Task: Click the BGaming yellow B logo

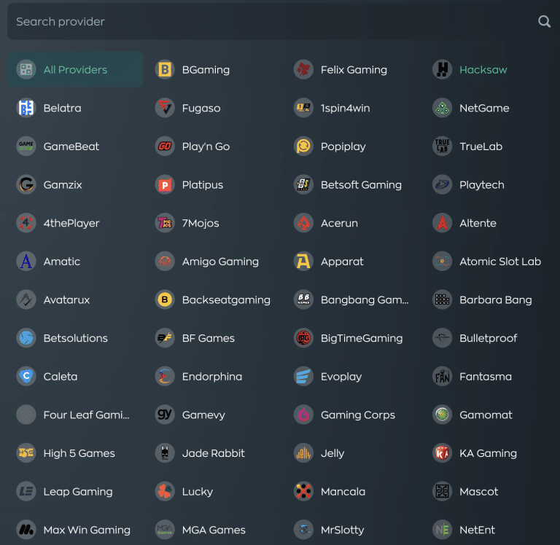Action: [165, 70]
